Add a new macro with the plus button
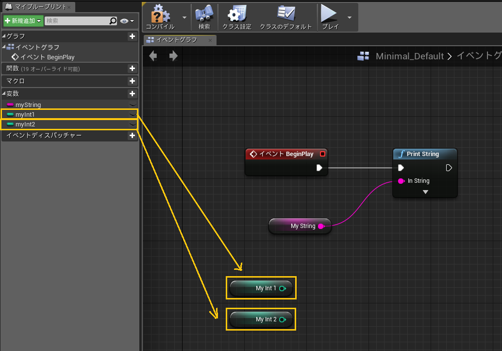The height and width of the screenshot is (351, 502). pyautogui.click(x=132, y=81)
